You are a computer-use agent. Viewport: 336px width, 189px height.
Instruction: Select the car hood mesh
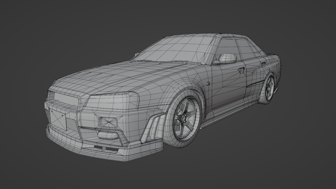click(131, 75)
